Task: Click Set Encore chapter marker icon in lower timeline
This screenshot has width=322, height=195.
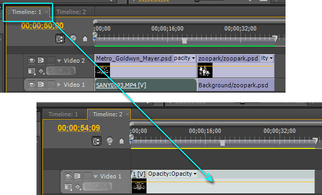Action: (x=110, y=141)
